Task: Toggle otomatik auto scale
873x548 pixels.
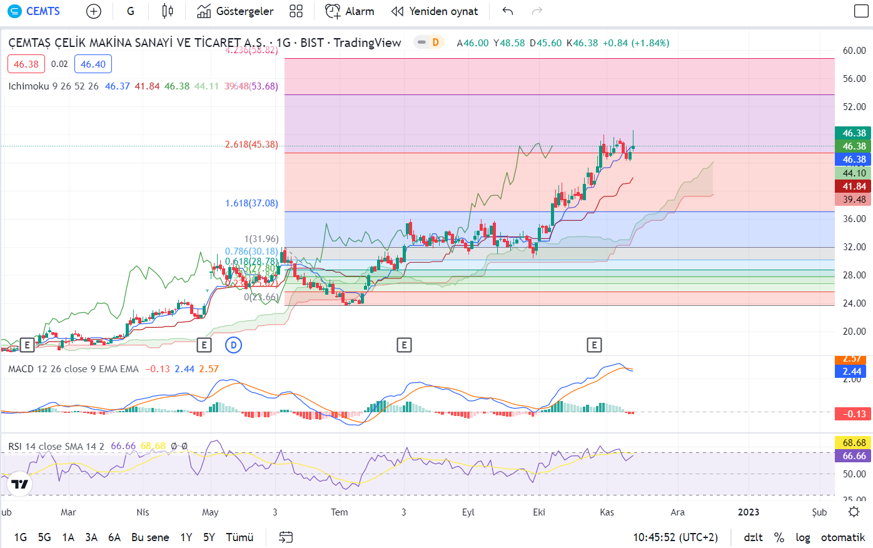Action: coord(843,537)
